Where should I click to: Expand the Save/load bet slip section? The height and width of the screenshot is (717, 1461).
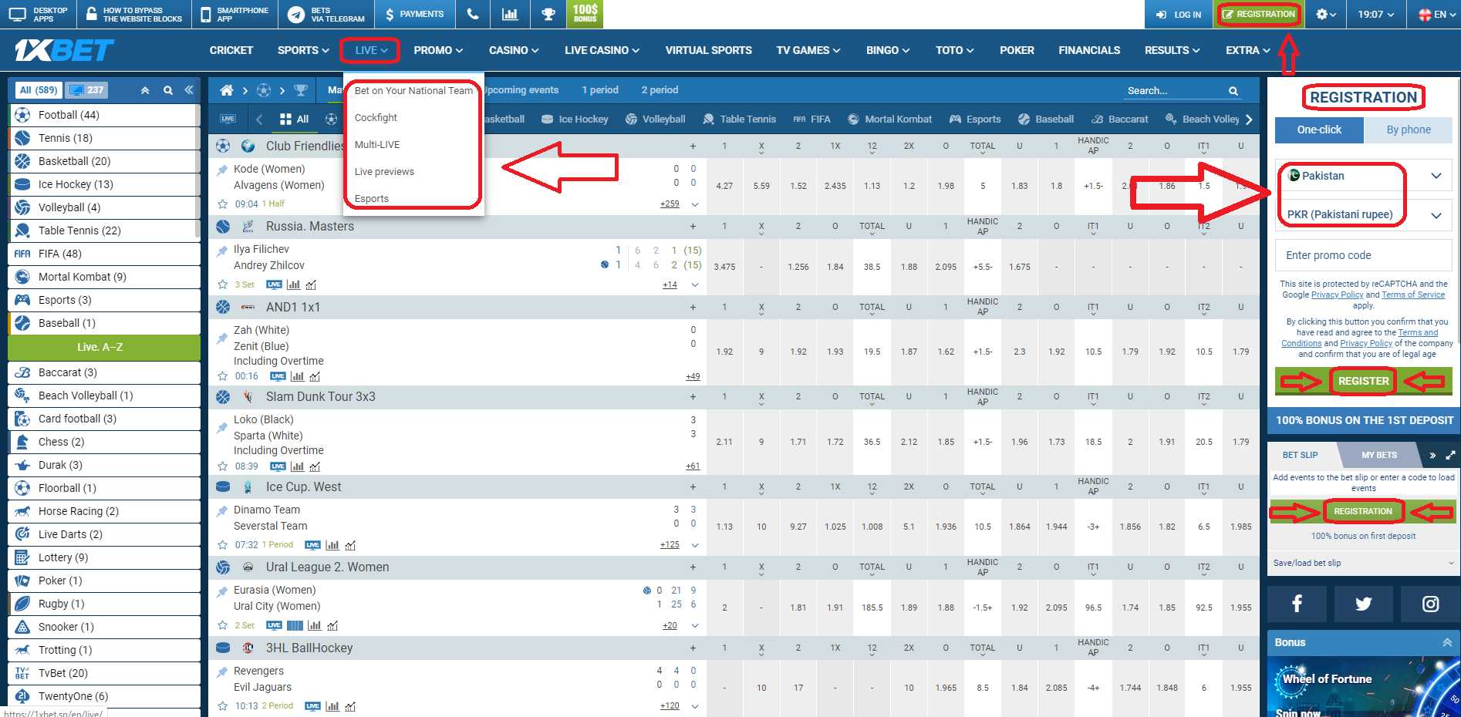pyautogui.click(x=1363, y=563)
